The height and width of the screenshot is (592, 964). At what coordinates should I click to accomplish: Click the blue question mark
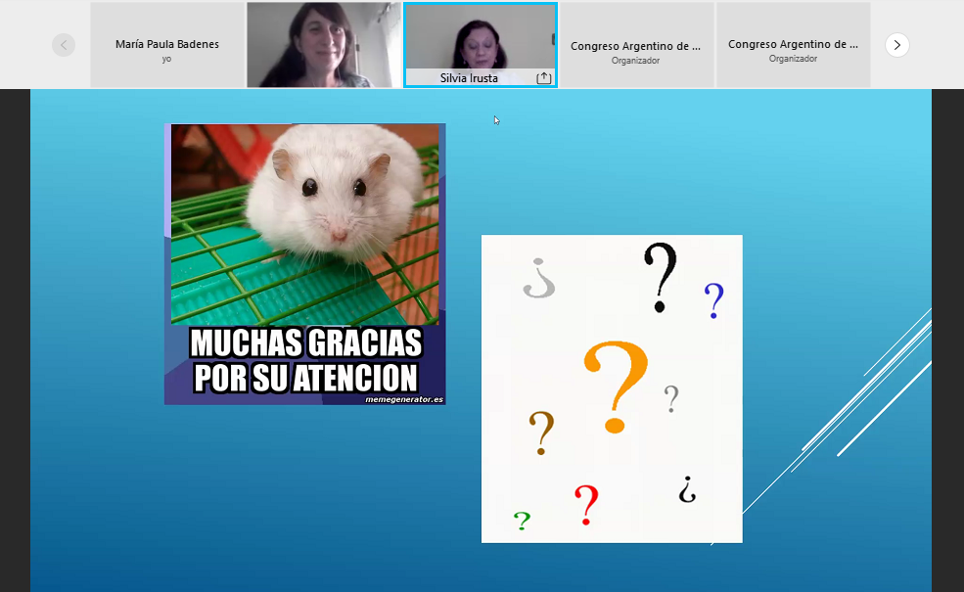click(714, 301)
